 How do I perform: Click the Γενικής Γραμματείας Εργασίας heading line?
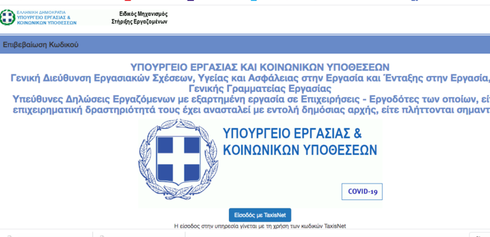pos(260,89)
